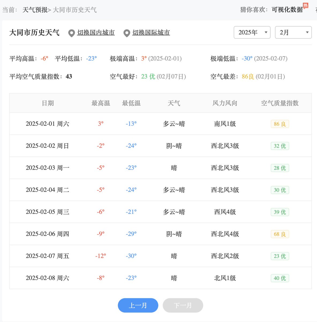317x322 pixels.
Task: Select the date 2025-02-08 周六
Action: [x=47, y=278]
